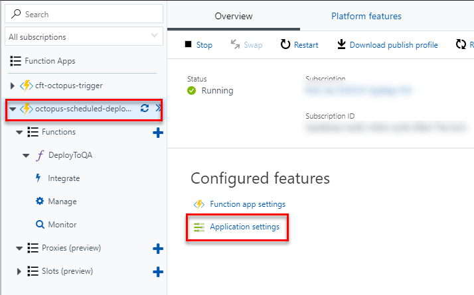Open Function Apps heading

click(50, 61)
